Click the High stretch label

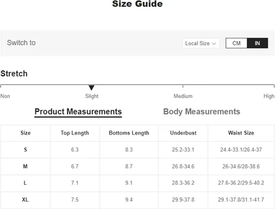coord(269,96)
